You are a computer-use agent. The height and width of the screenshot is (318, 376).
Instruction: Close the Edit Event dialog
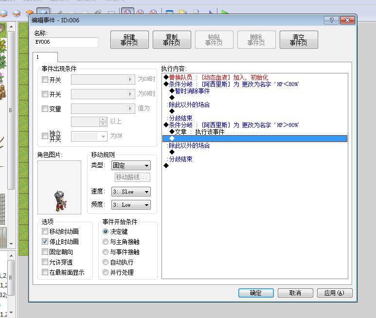point(347,20)
